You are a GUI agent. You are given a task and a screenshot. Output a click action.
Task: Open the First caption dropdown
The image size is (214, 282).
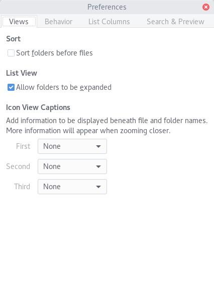coord(72,146)
